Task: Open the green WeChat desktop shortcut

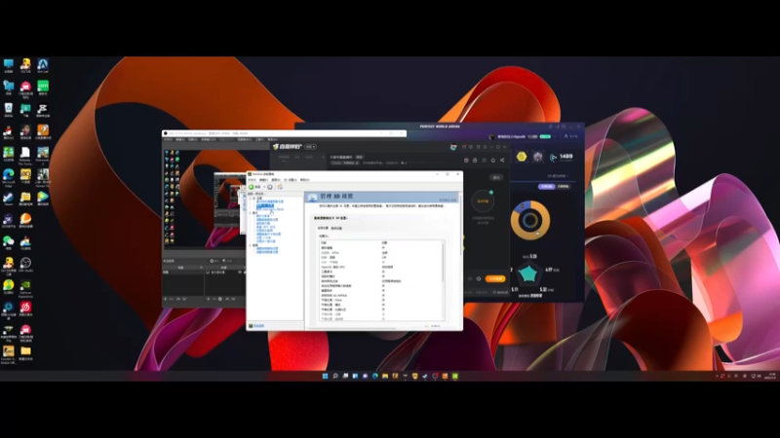Action: pyautogui.click(x=9, y=241)
